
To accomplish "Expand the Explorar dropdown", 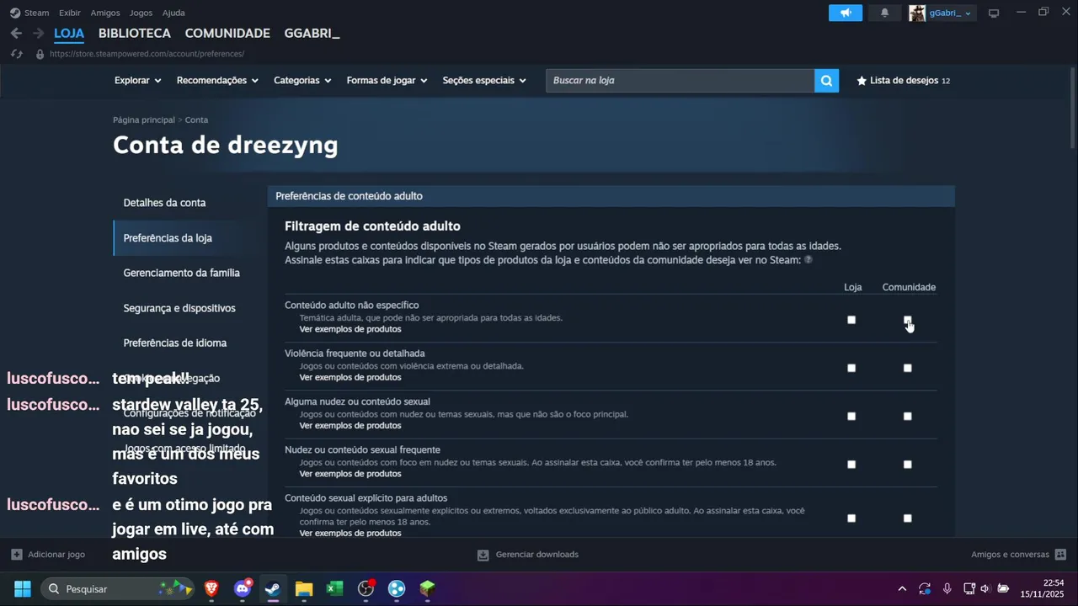I will click(137, 81).
